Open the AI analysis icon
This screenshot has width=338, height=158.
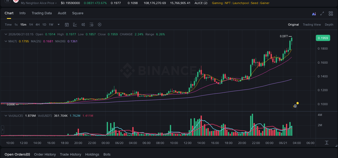point(314,14)
